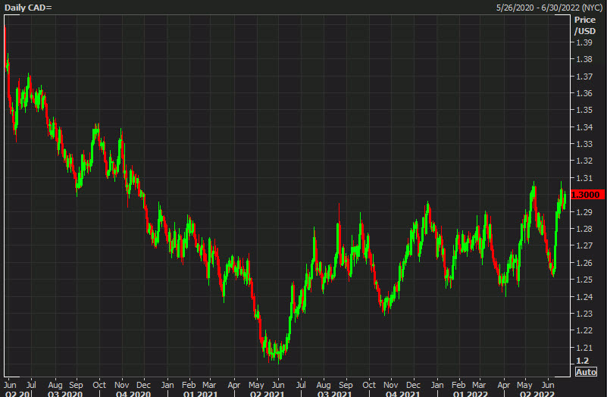The height and width of the screenshot is (397, 607).
Task: Click the Q2 2022 quarter label
Action: tap(537, 394)
